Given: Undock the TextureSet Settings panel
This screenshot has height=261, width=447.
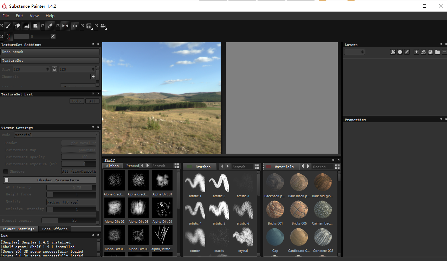Looking at the screenshot, I should pos(93,44).
